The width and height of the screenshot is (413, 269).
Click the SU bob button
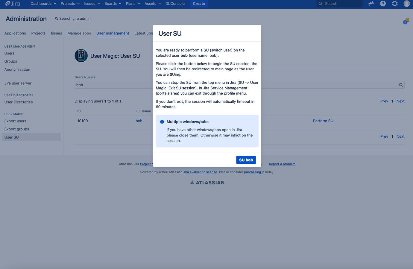tap(246, 160)
